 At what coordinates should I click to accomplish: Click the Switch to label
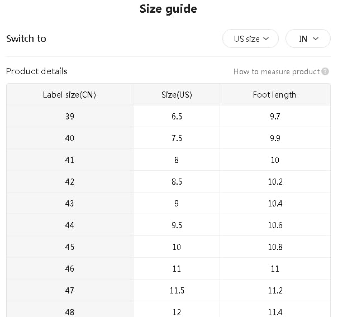tap(26, 38)
